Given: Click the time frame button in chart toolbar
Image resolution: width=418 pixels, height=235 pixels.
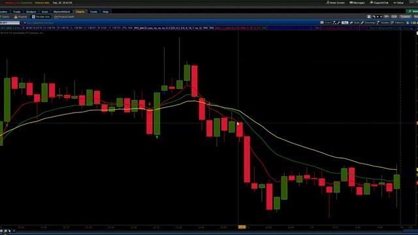Looking at the screenshot, I should click(345, 23).
